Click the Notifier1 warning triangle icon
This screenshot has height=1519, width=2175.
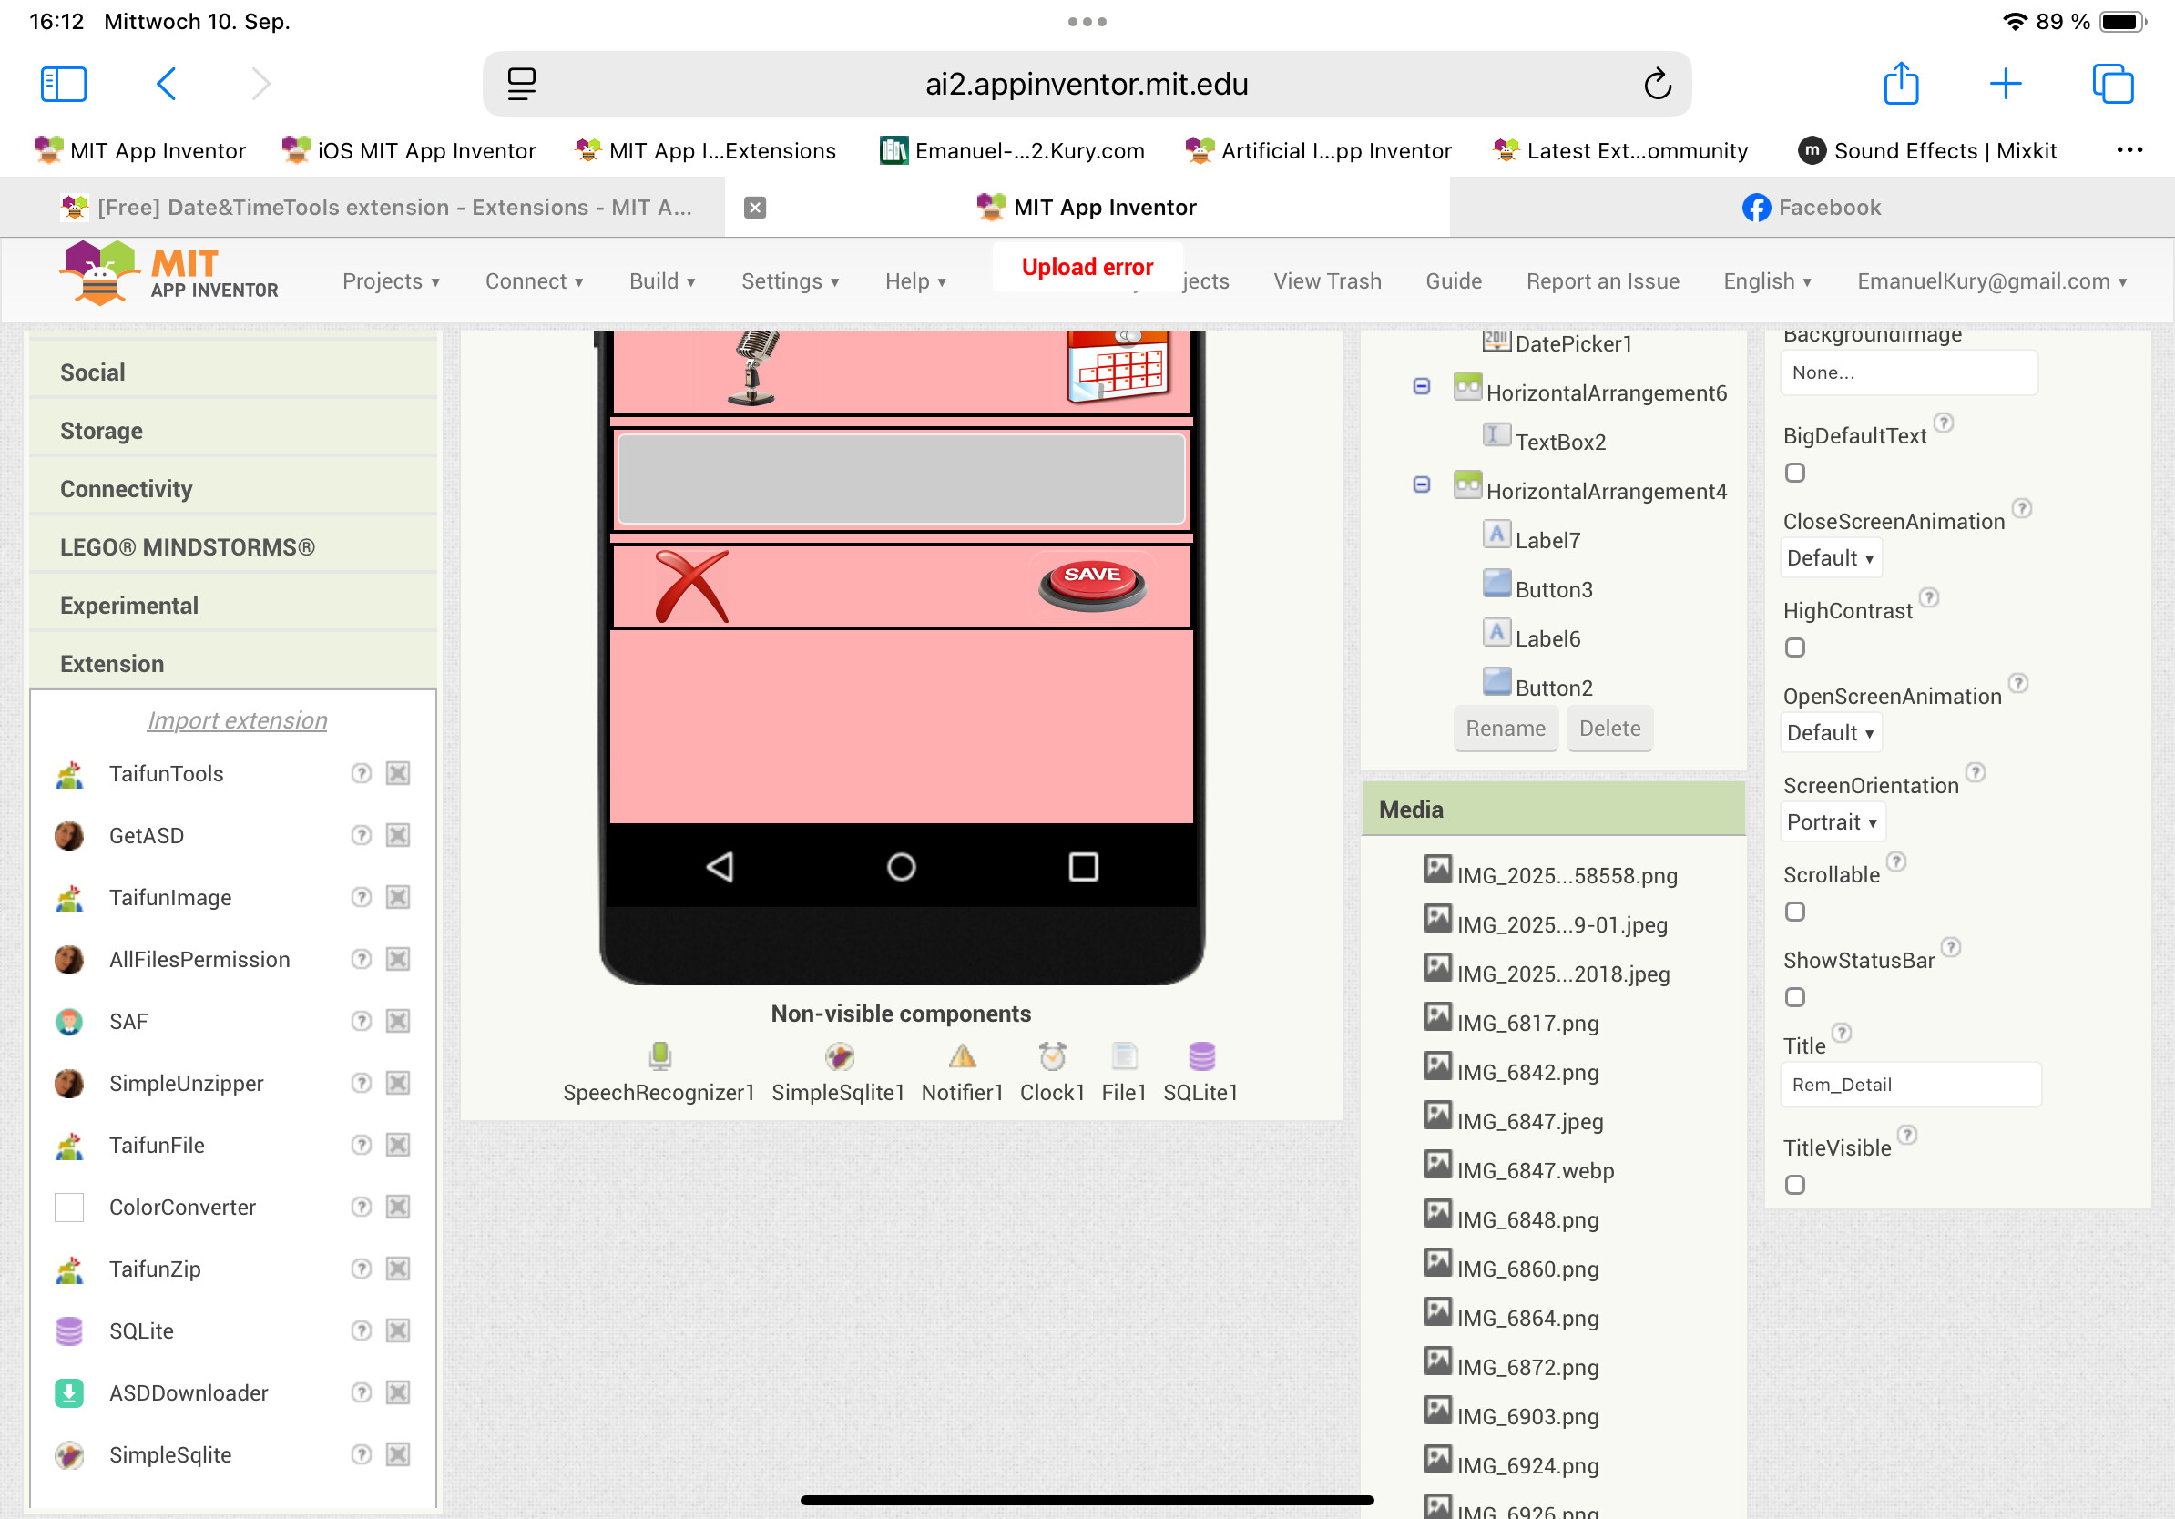coord(962,1055)
